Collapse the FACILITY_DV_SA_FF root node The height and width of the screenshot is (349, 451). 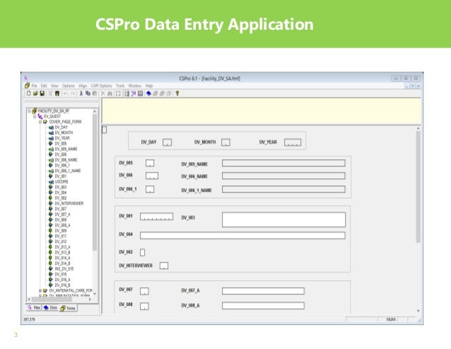[29, 111]
